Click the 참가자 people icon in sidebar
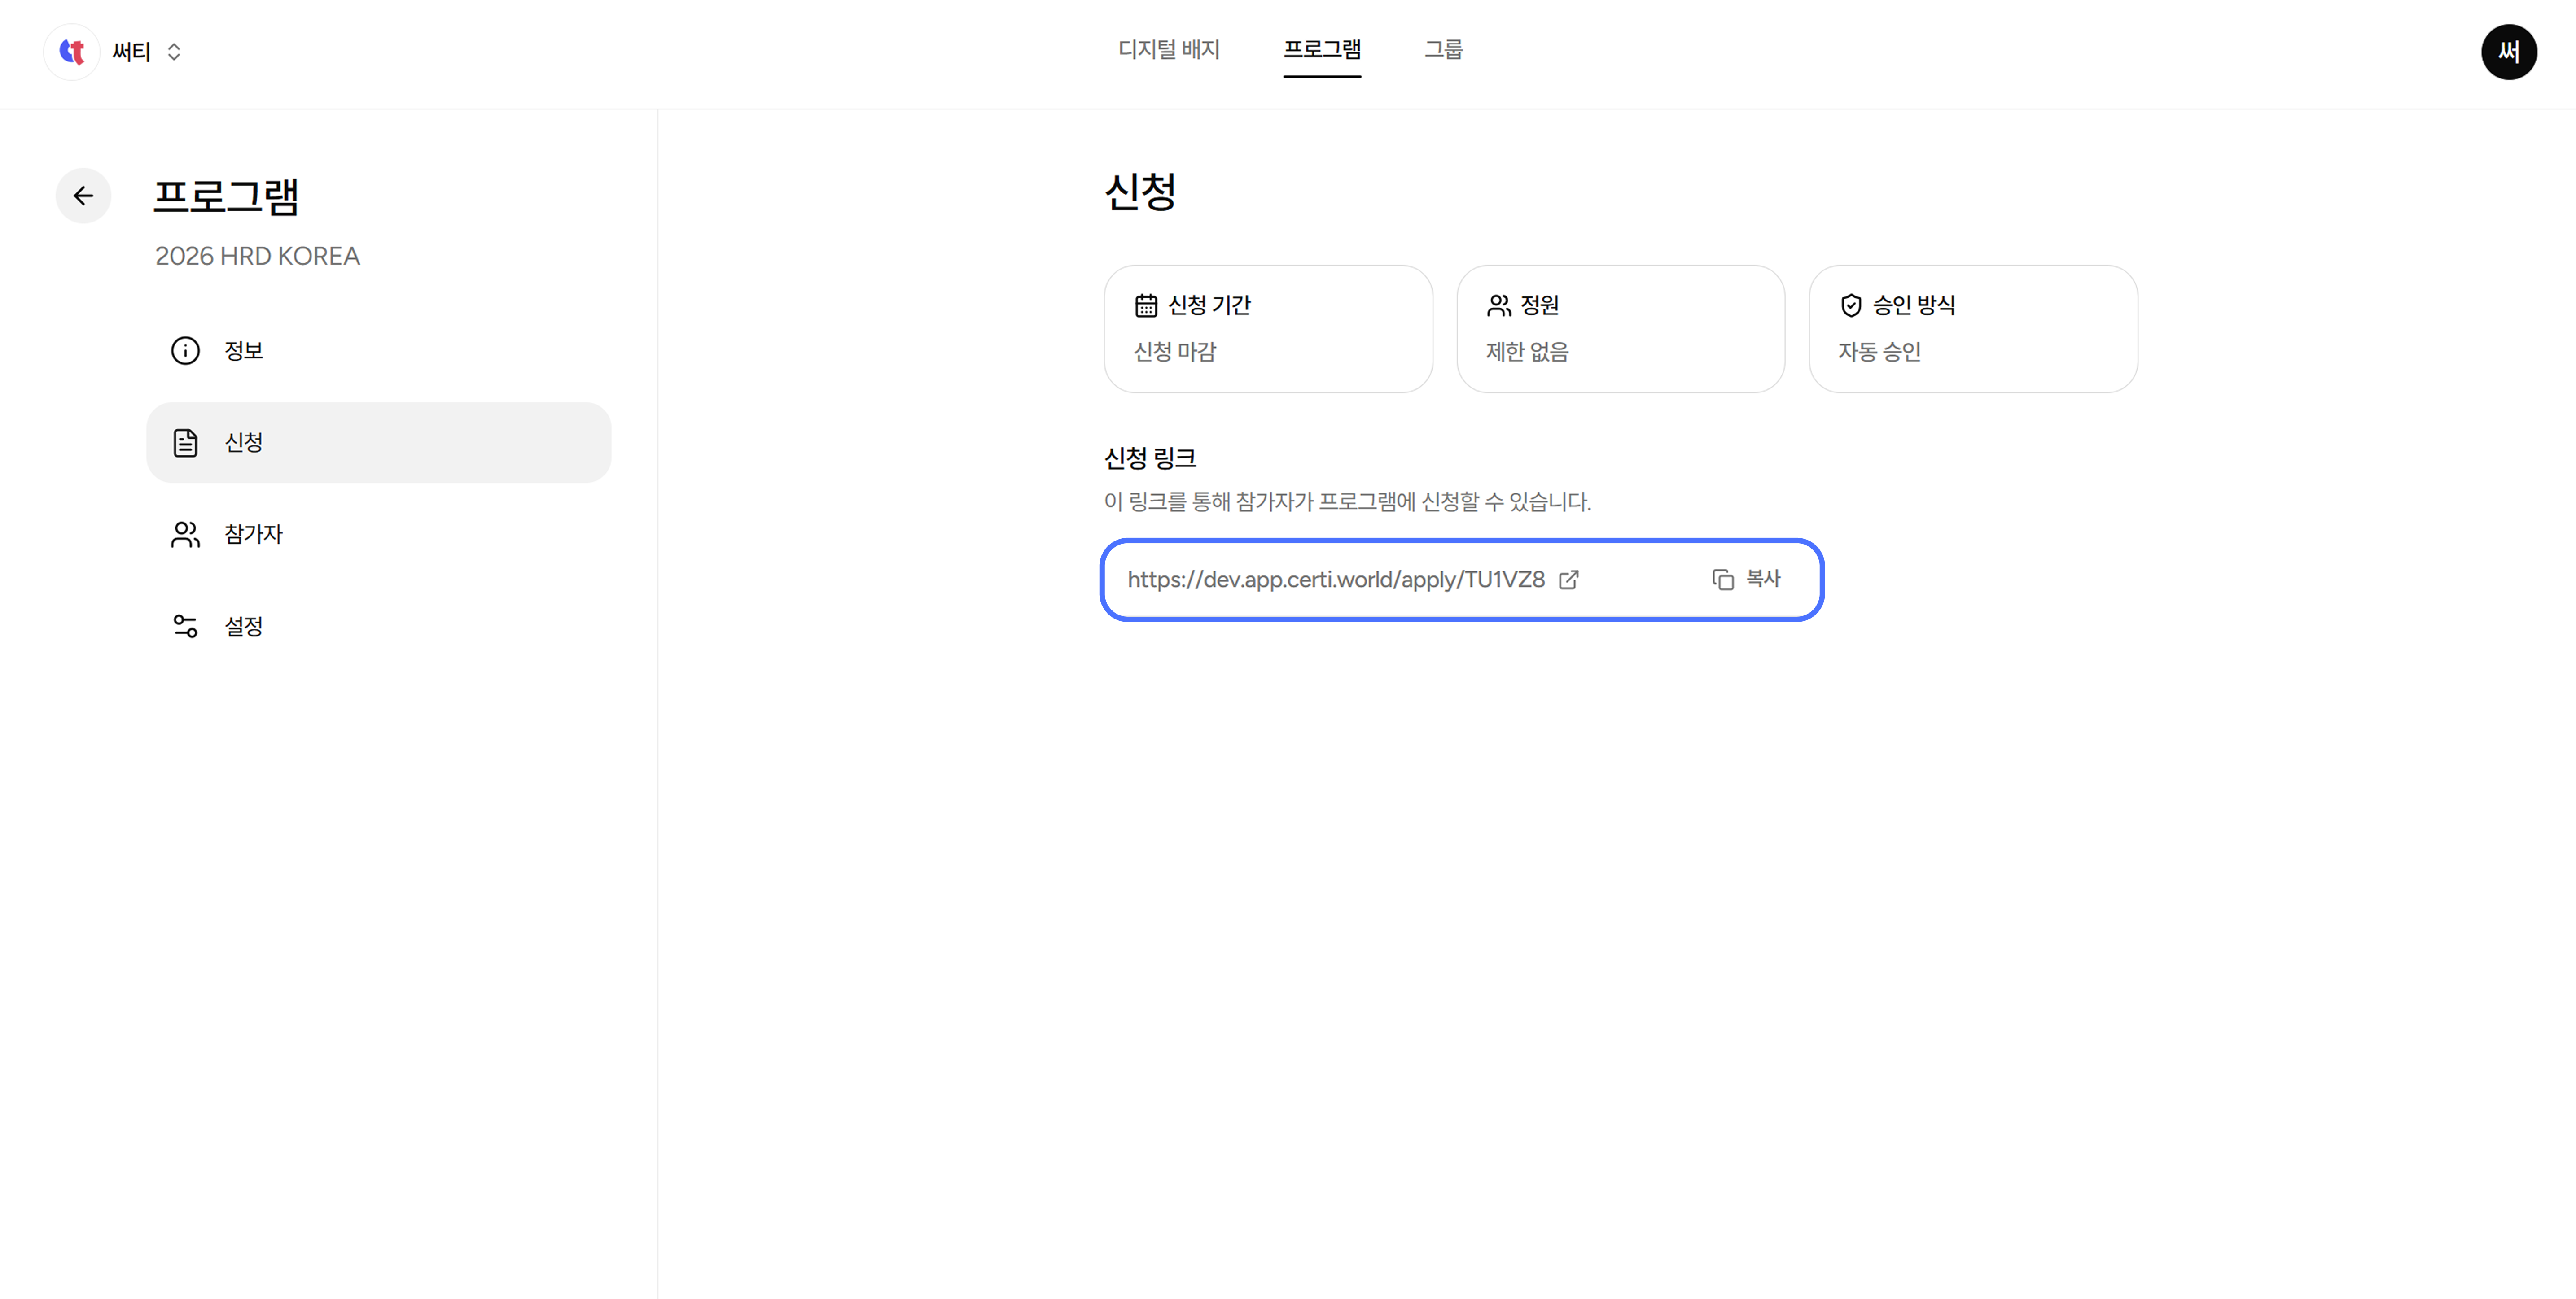The width and height of the screenshot is (2576, 1299). tap(185, 535)
